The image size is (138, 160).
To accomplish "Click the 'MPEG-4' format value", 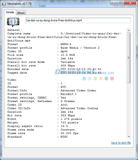I will coord(66,44).
